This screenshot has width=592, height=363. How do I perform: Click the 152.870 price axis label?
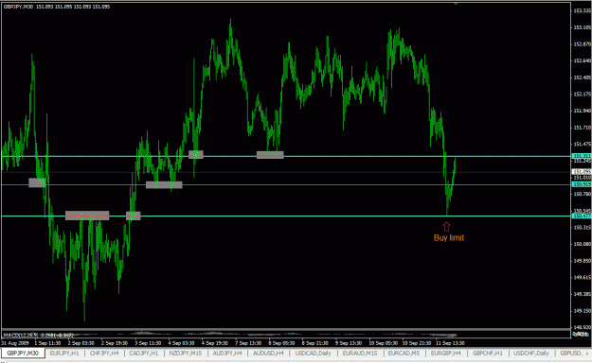click(582, 44)
